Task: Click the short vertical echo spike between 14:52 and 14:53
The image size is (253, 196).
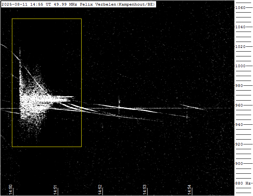Action: point(119,105)
